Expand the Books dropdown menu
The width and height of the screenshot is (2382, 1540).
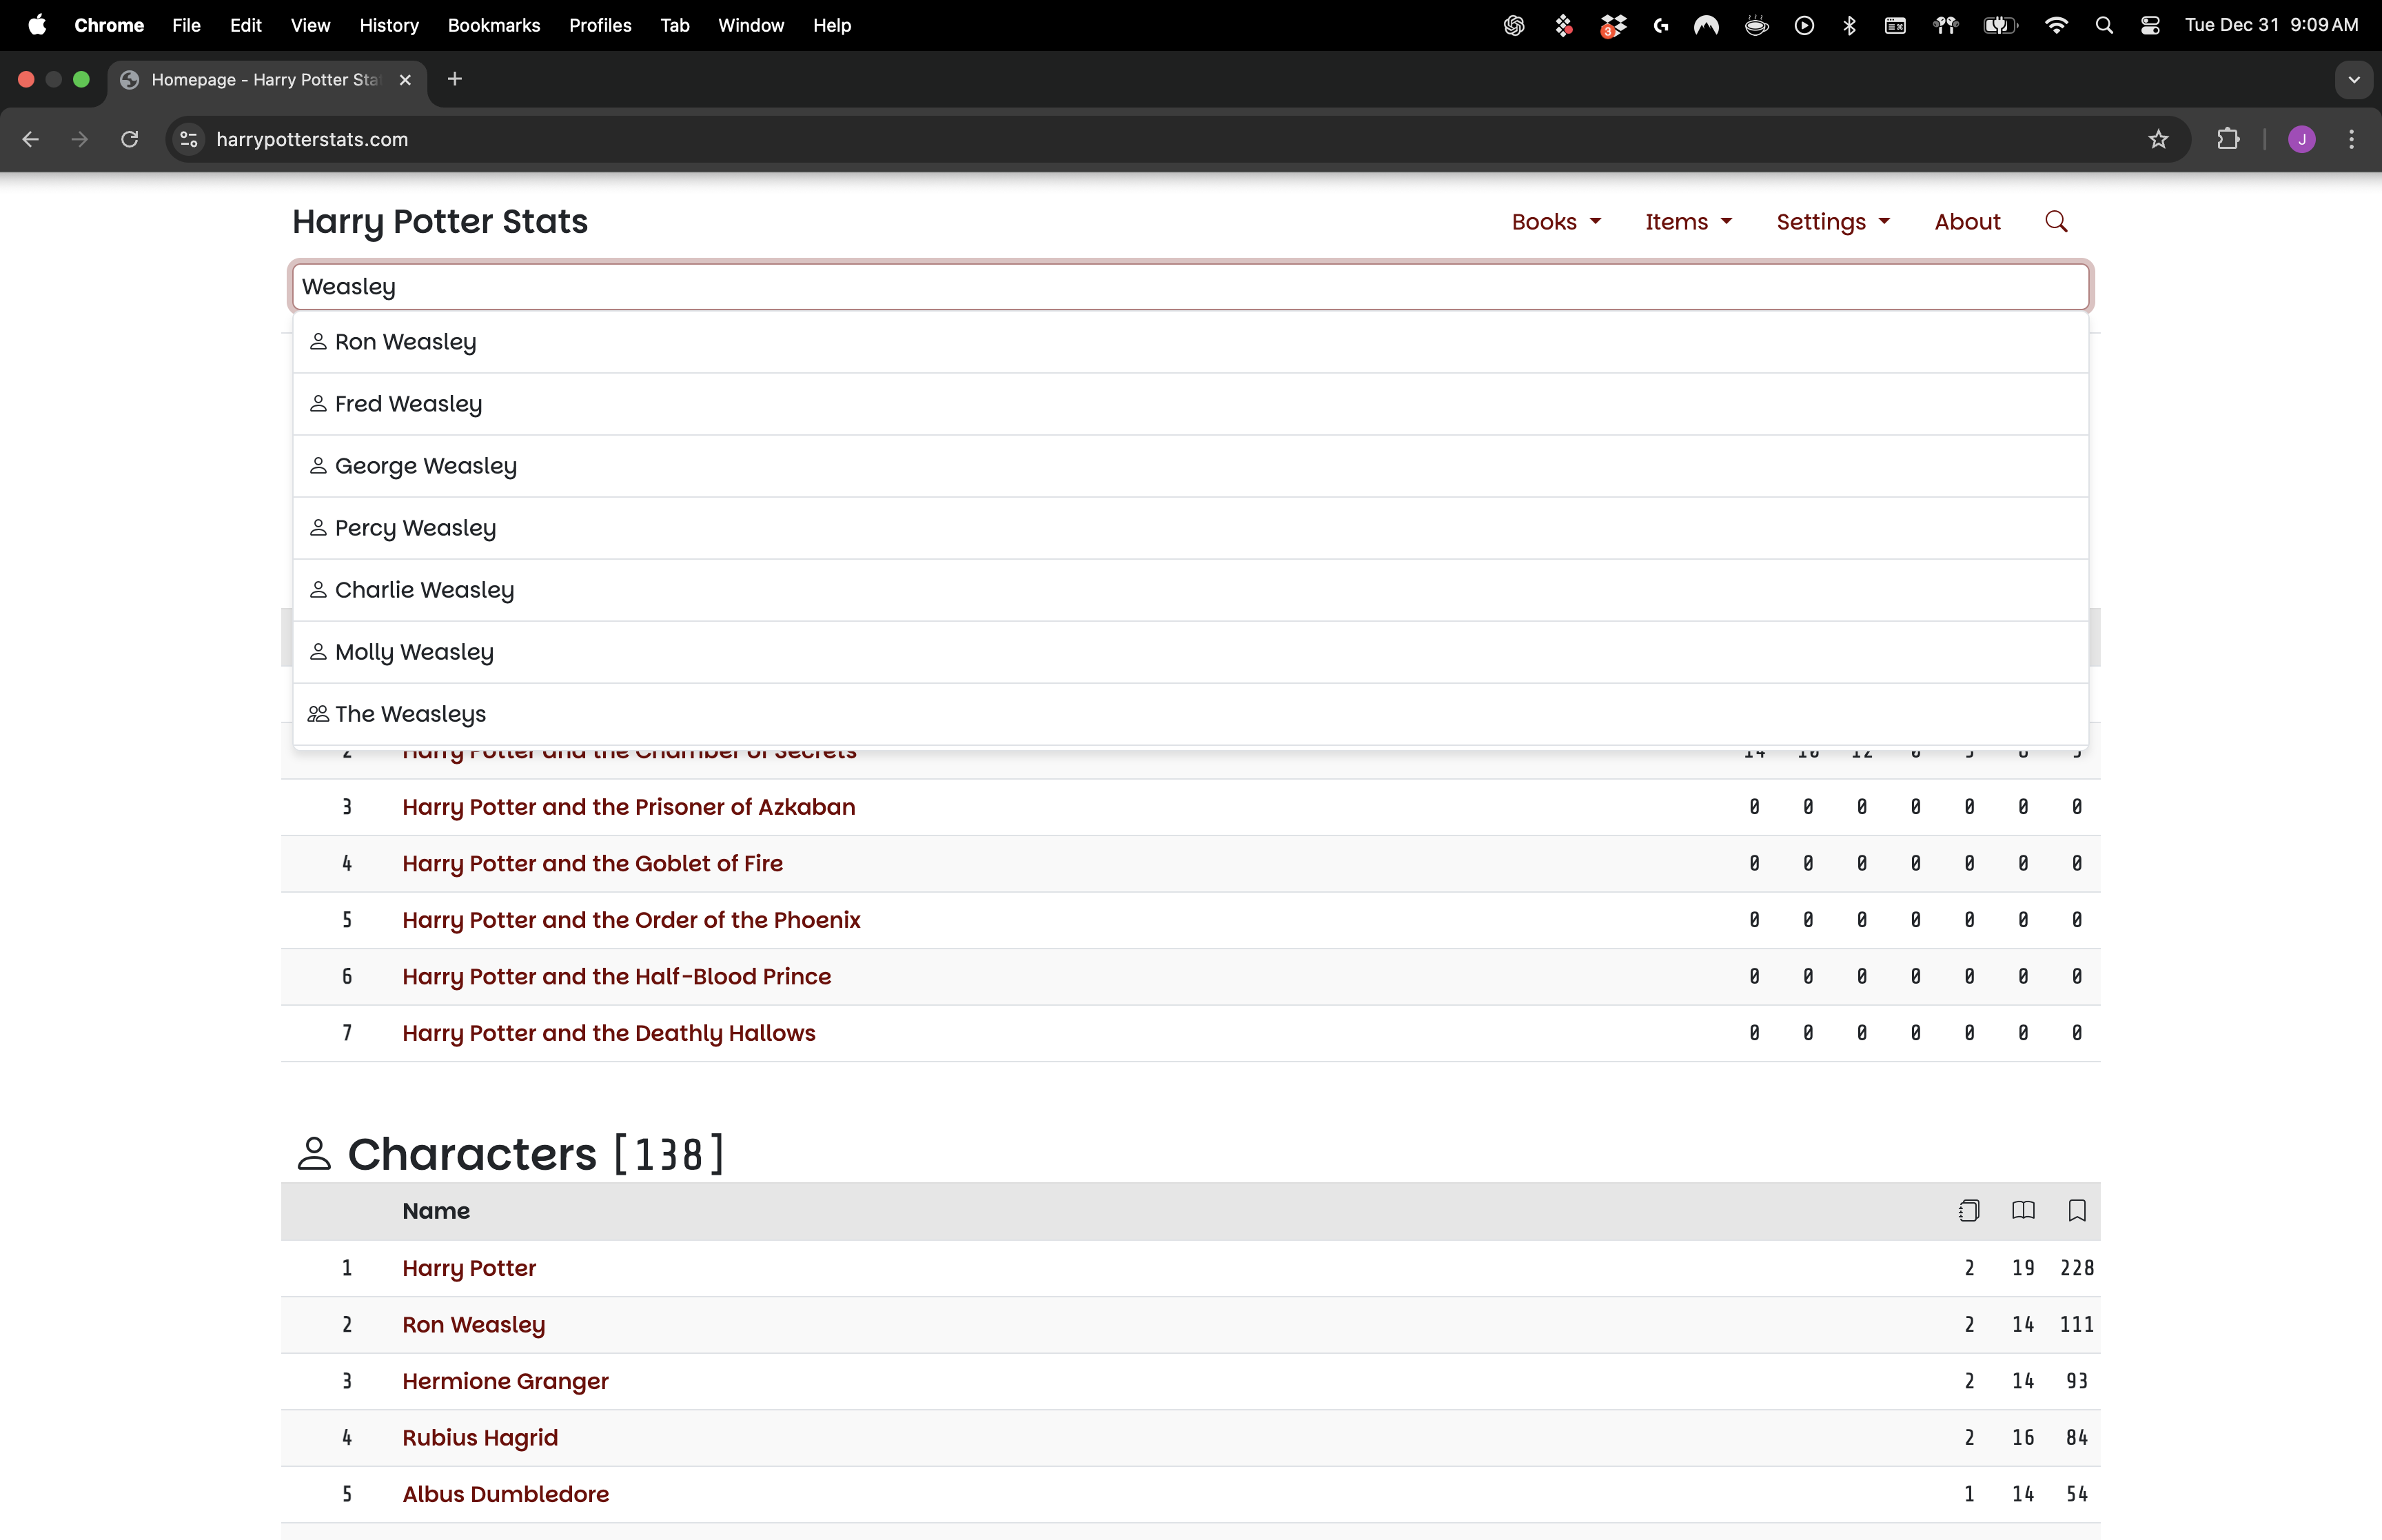point(1556,221)
